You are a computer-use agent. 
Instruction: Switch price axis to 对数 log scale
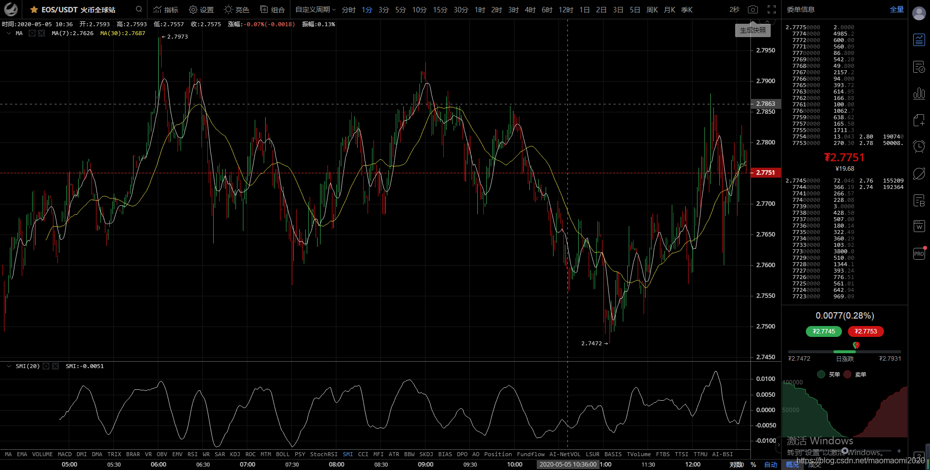click(x=736, y=465)
